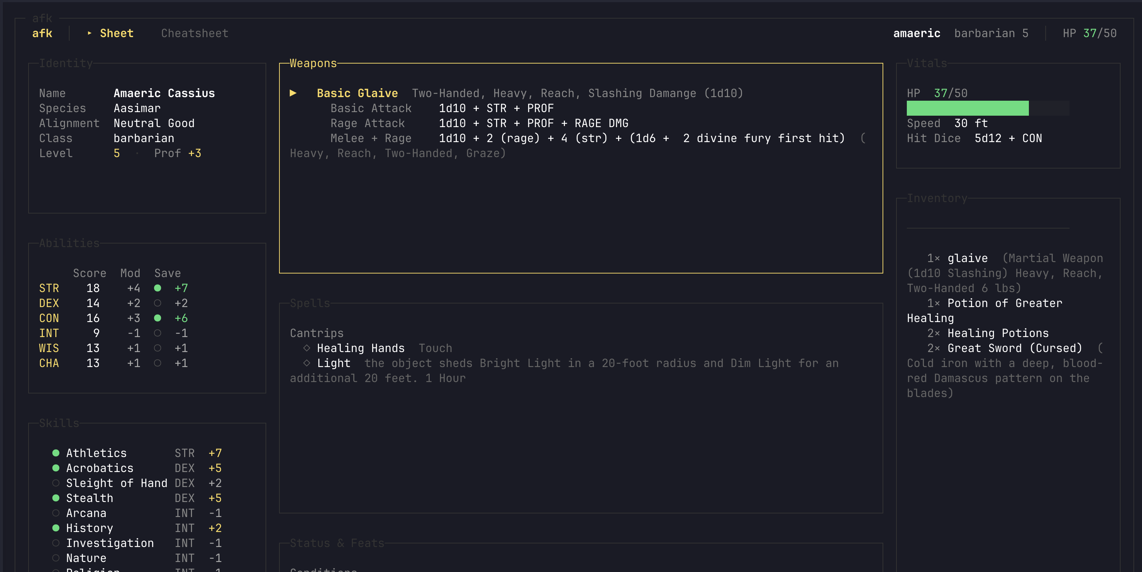Click the Athletics skill proficiency dot

coord(56,453)
